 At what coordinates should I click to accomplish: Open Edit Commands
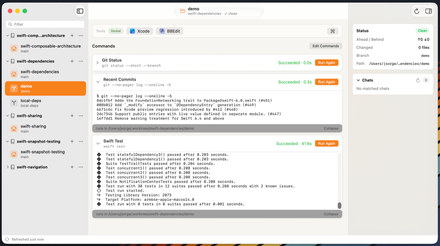tap(326, 46)
